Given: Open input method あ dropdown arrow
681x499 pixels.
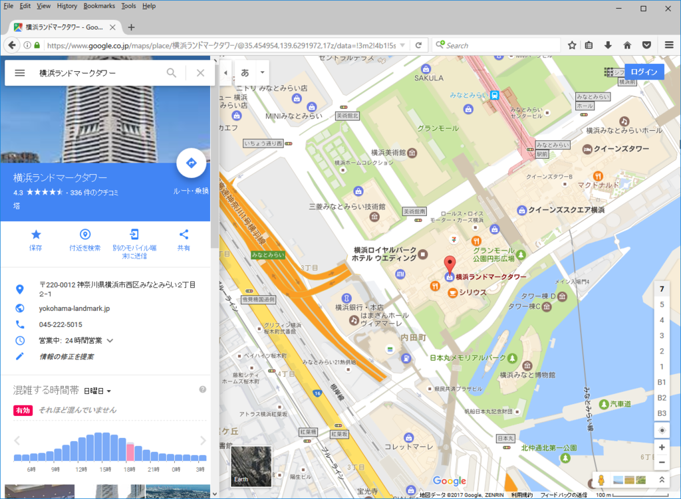Looking at the screenshot, I should coord(262,72).
